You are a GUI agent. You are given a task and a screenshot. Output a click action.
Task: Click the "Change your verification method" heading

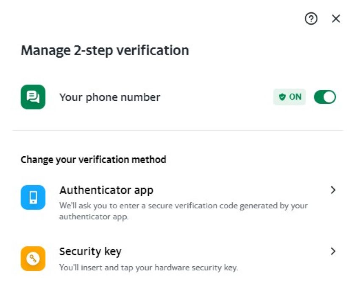coord(93,160)
